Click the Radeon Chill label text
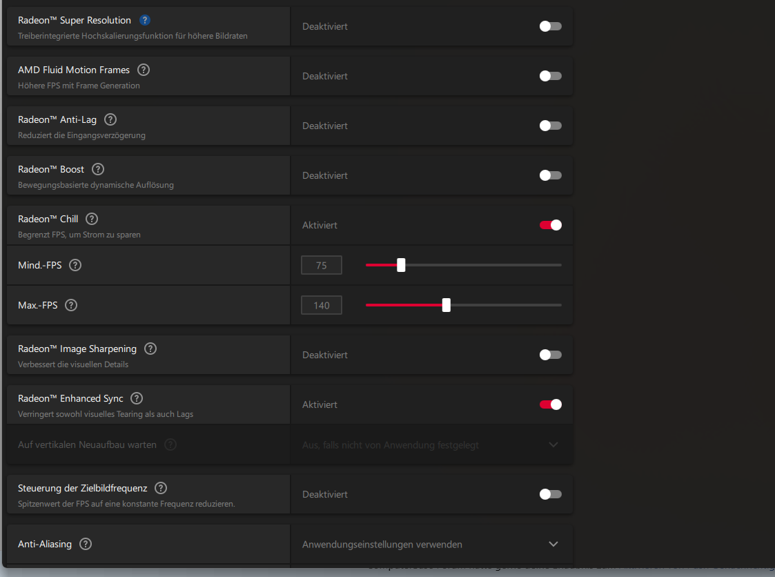Viewport: 775px width, 577px height. coord(48,219)
